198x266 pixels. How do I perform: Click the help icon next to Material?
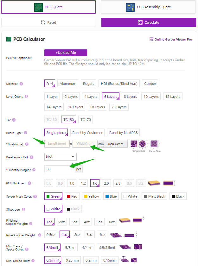pos(21,84)
